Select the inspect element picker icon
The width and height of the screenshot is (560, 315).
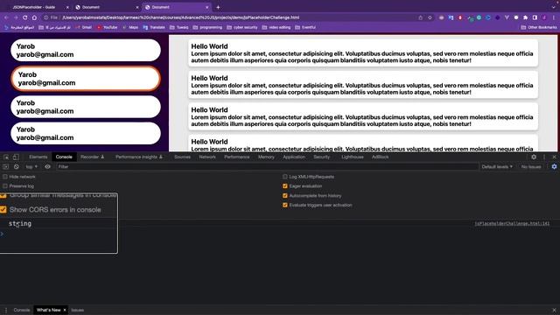point(6,157)
